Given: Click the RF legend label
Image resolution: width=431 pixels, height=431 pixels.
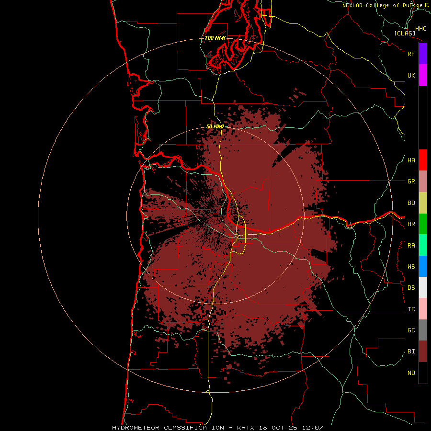Looking at the screenshot, I should pos(411,54).
